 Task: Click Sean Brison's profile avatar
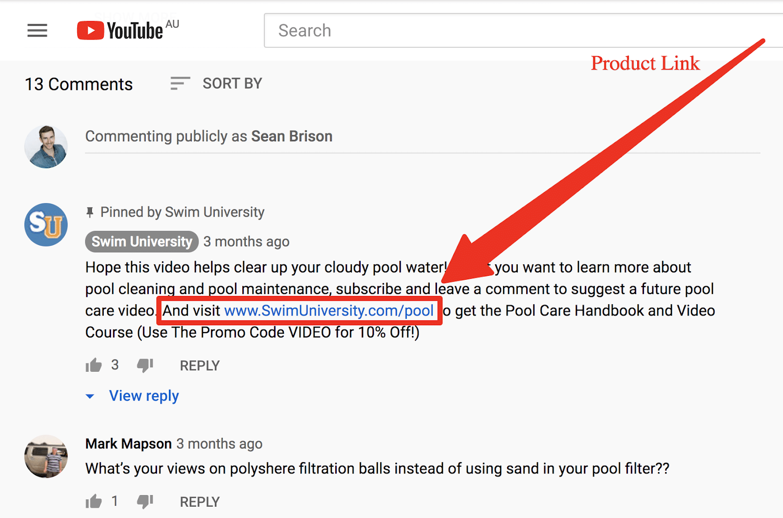(46, 147)
